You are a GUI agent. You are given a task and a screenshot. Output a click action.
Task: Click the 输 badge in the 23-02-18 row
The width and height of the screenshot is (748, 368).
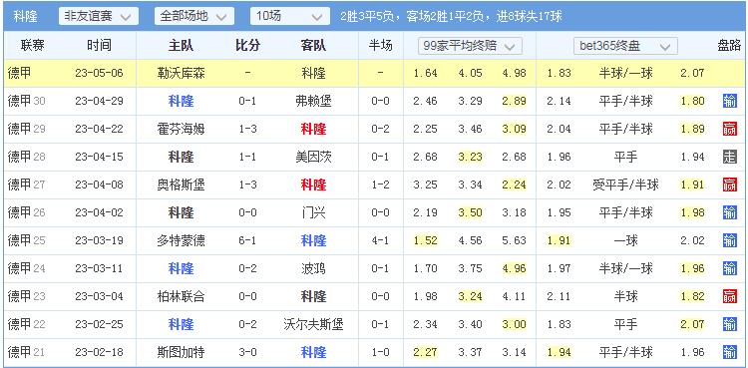click(729, 352)
